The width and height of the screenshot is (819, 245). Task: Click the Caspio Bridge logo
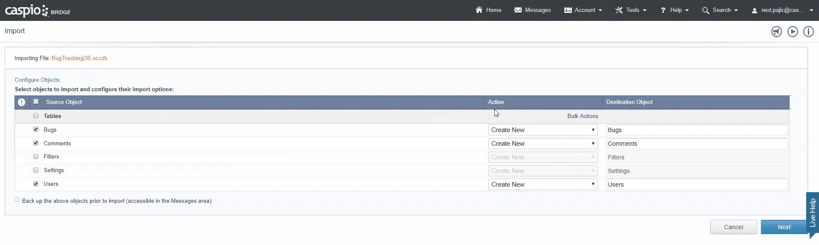[38, 11]
